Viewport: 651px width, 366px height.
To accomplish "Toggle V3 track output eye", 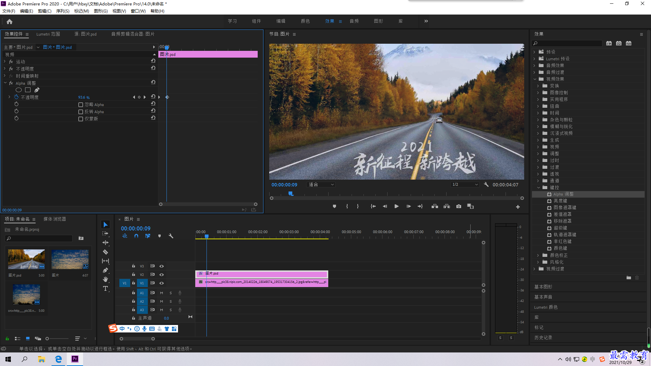I will (x=162, y=266).
